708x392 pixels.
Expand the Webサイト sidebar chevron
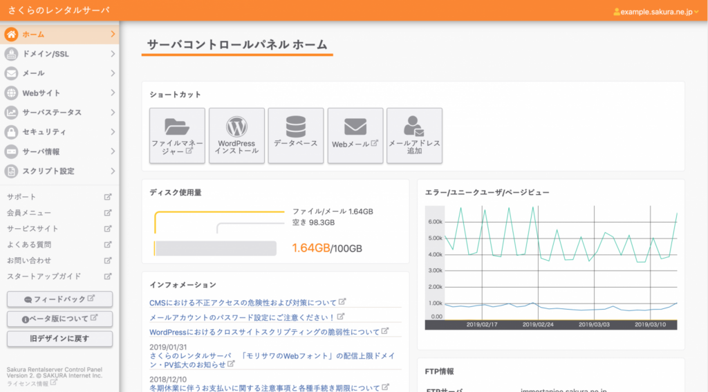click(113, 93)
